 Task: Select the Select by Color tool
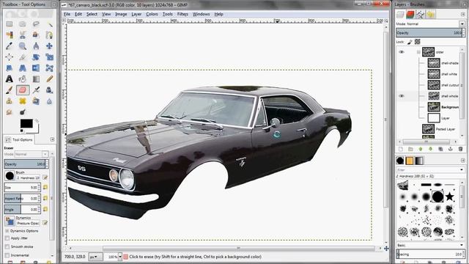(x=10, y=35)
